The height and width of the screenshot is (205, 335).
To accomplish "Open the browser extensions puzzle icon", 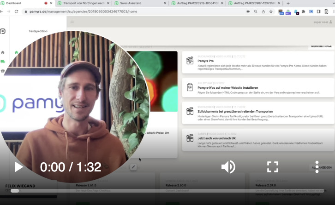I will click(x=303, y=11).
